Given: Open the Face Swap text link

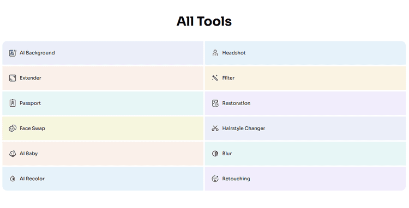Looking at the screenshot, I should pyautogui.click(x=32, y=129).
